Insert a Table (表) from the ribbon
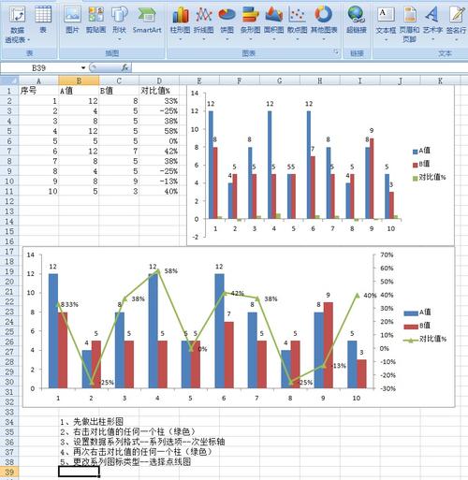The image size is (468, 480). 43,20
